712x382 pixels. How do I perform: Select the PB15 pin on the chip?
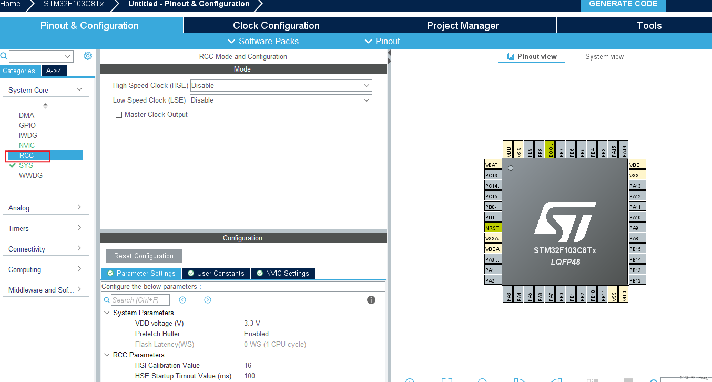[637, 249]
